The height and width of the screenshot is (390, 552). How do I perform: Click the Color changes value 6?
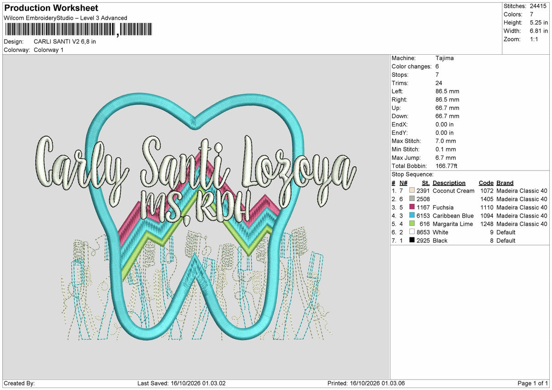point(437,66)
